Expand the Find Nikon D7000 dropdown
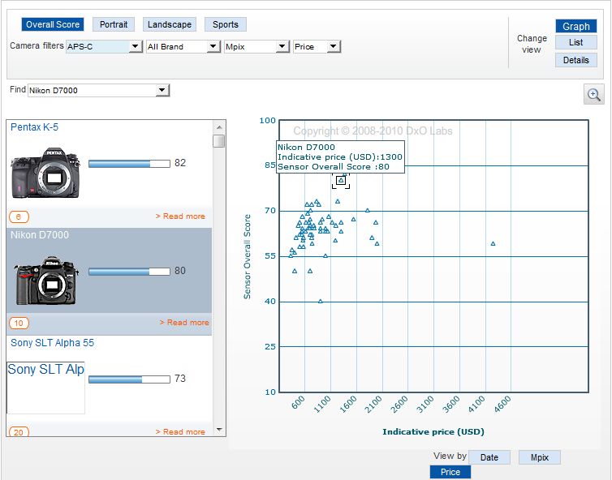Image resolution: width=612 pixels, height=480 pixels. 98,91
